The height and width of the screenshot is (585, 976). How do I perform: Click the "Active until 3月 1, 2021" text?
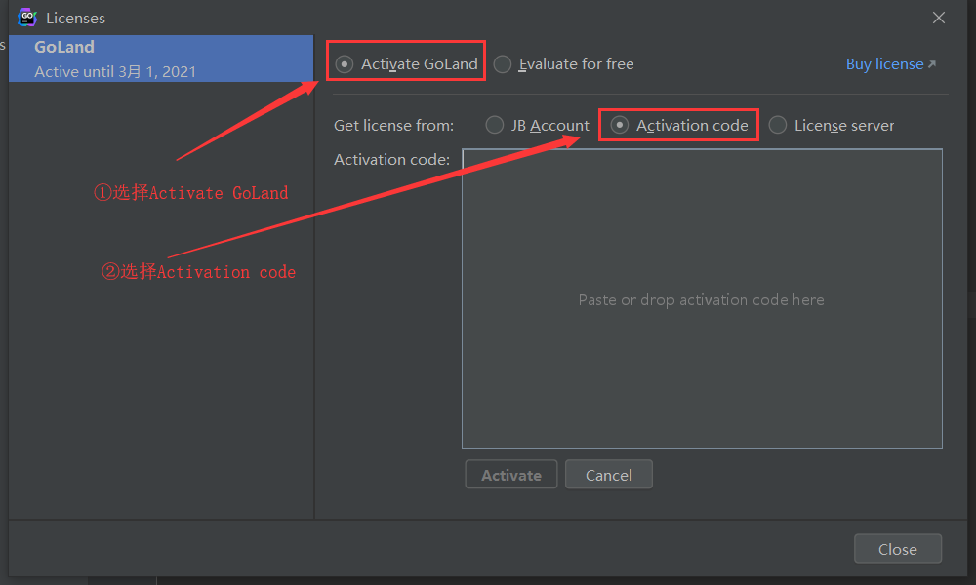point(115,71)
